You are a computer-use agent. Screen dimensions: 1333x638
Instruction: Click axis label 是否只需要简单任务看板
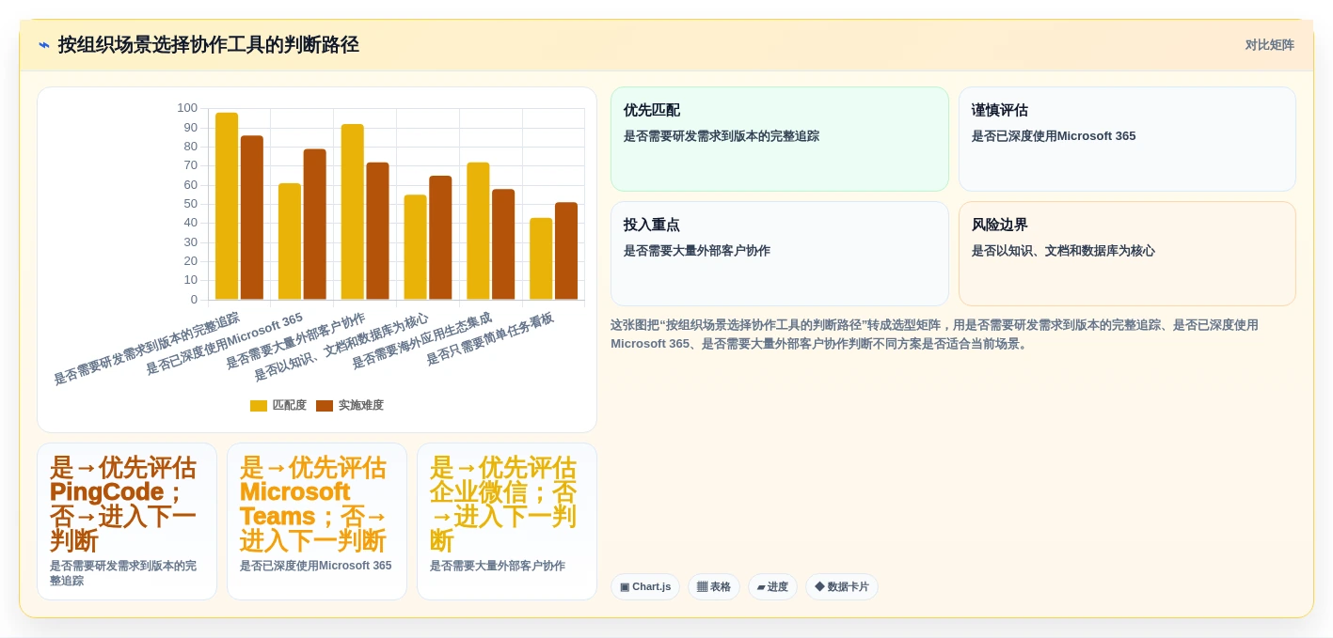click(490, 338)
